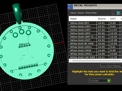
Task: Click the 15.38 DWT value
Action: coord(114,40)
